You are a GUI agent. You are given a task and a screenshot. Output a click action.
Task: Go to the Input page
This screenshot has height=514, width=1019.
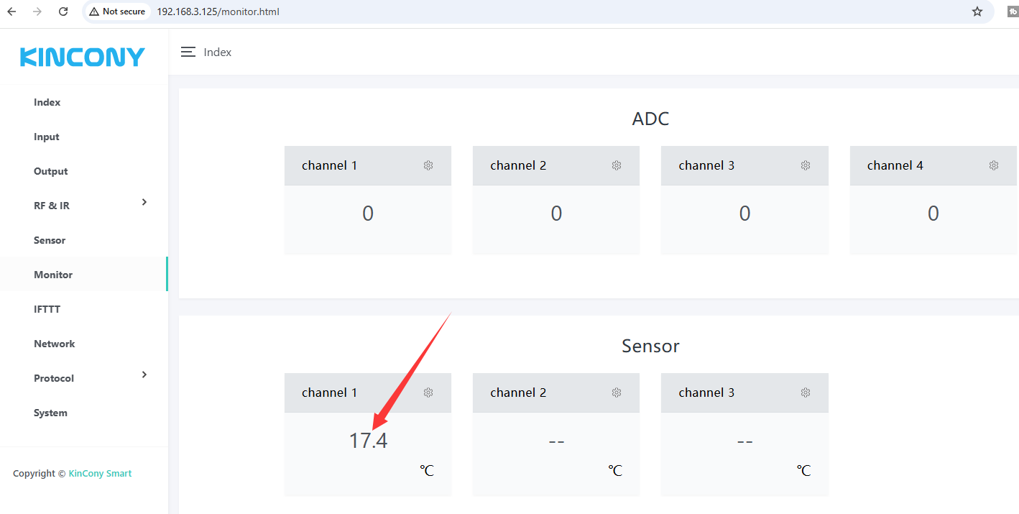[47, 137]
